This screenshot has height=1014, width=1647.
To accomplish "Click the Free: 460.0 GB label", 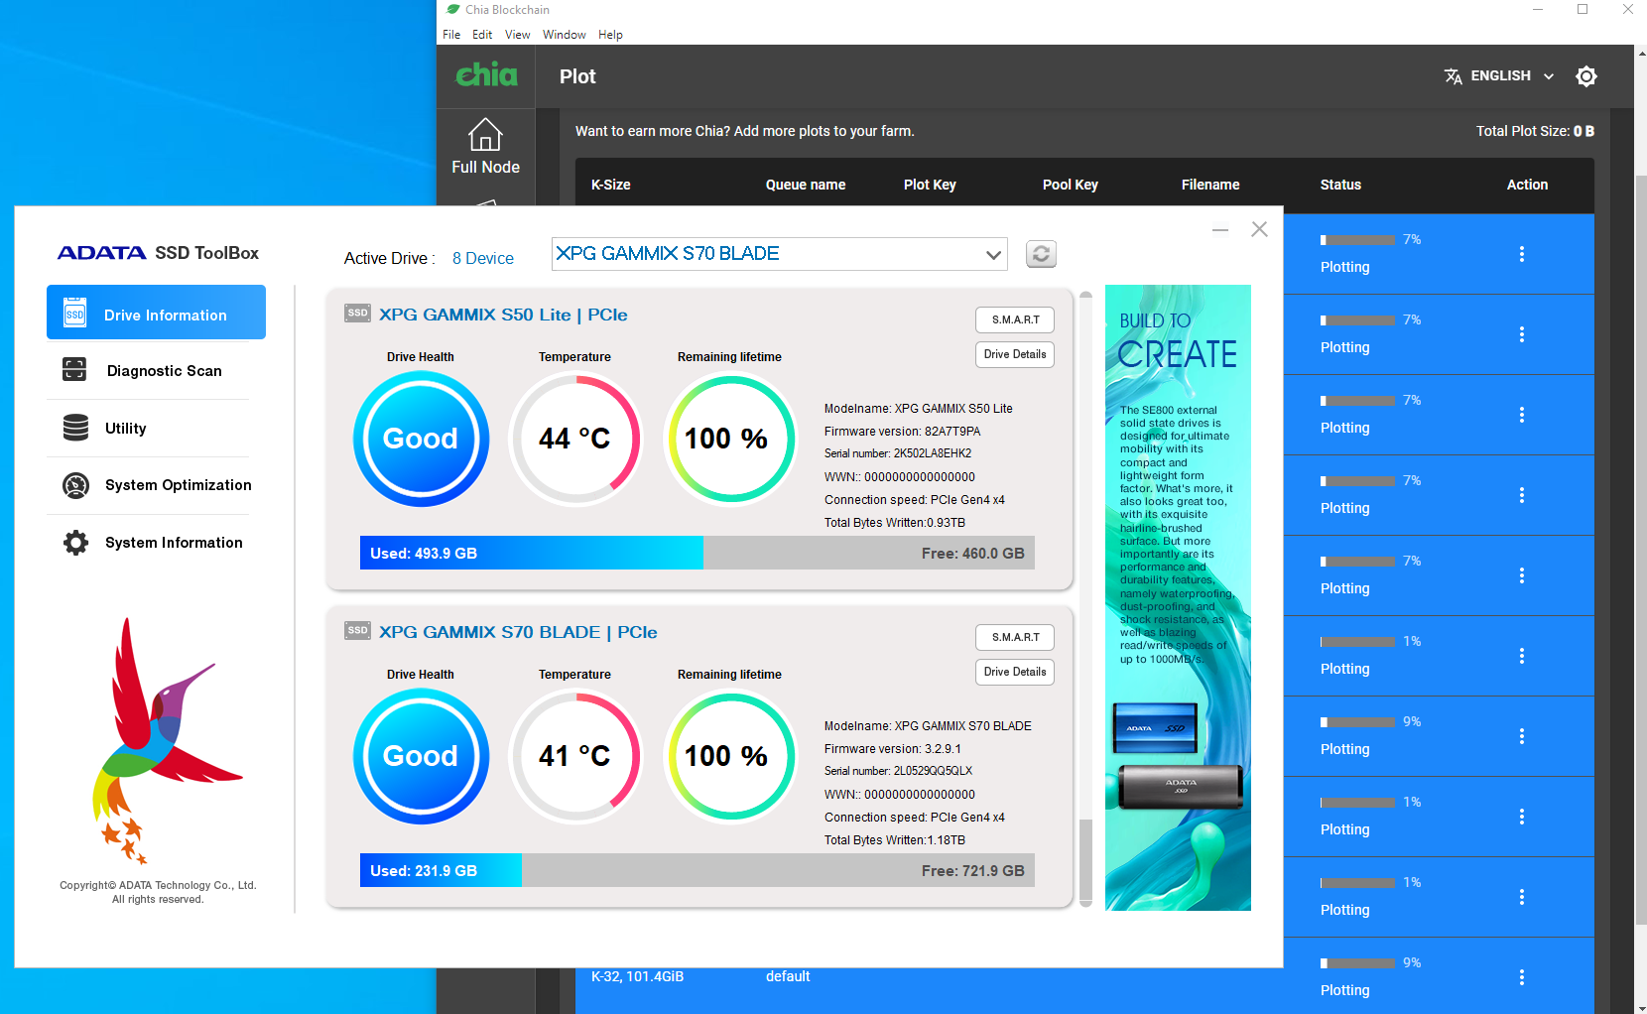I will pos(972,554).
